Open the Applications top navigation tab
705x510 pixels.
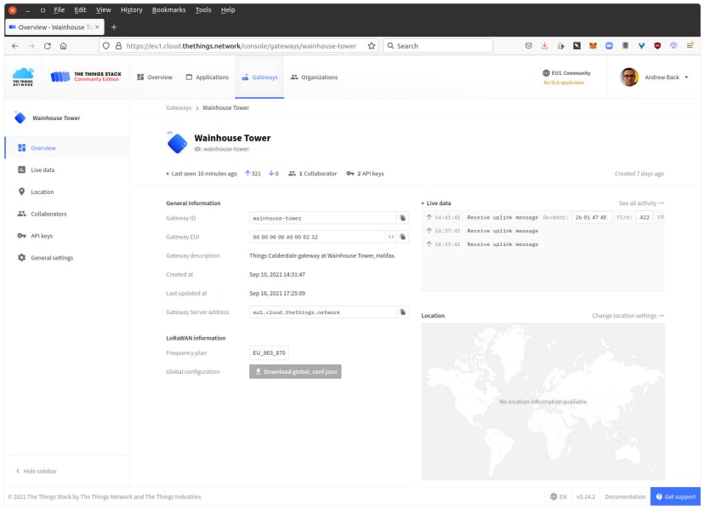tap(208, 77)
